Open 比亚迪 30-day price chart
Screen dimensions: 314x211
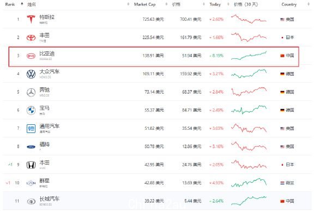(249, 56)
